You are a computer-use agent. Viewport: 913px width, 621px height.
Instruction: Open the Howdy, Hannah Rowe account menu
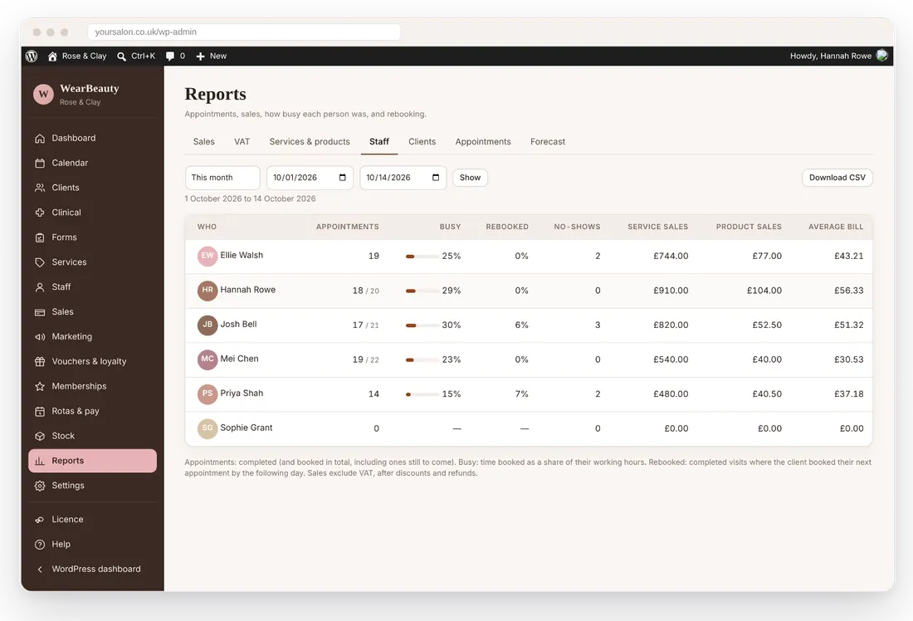(x=838, y=56)
